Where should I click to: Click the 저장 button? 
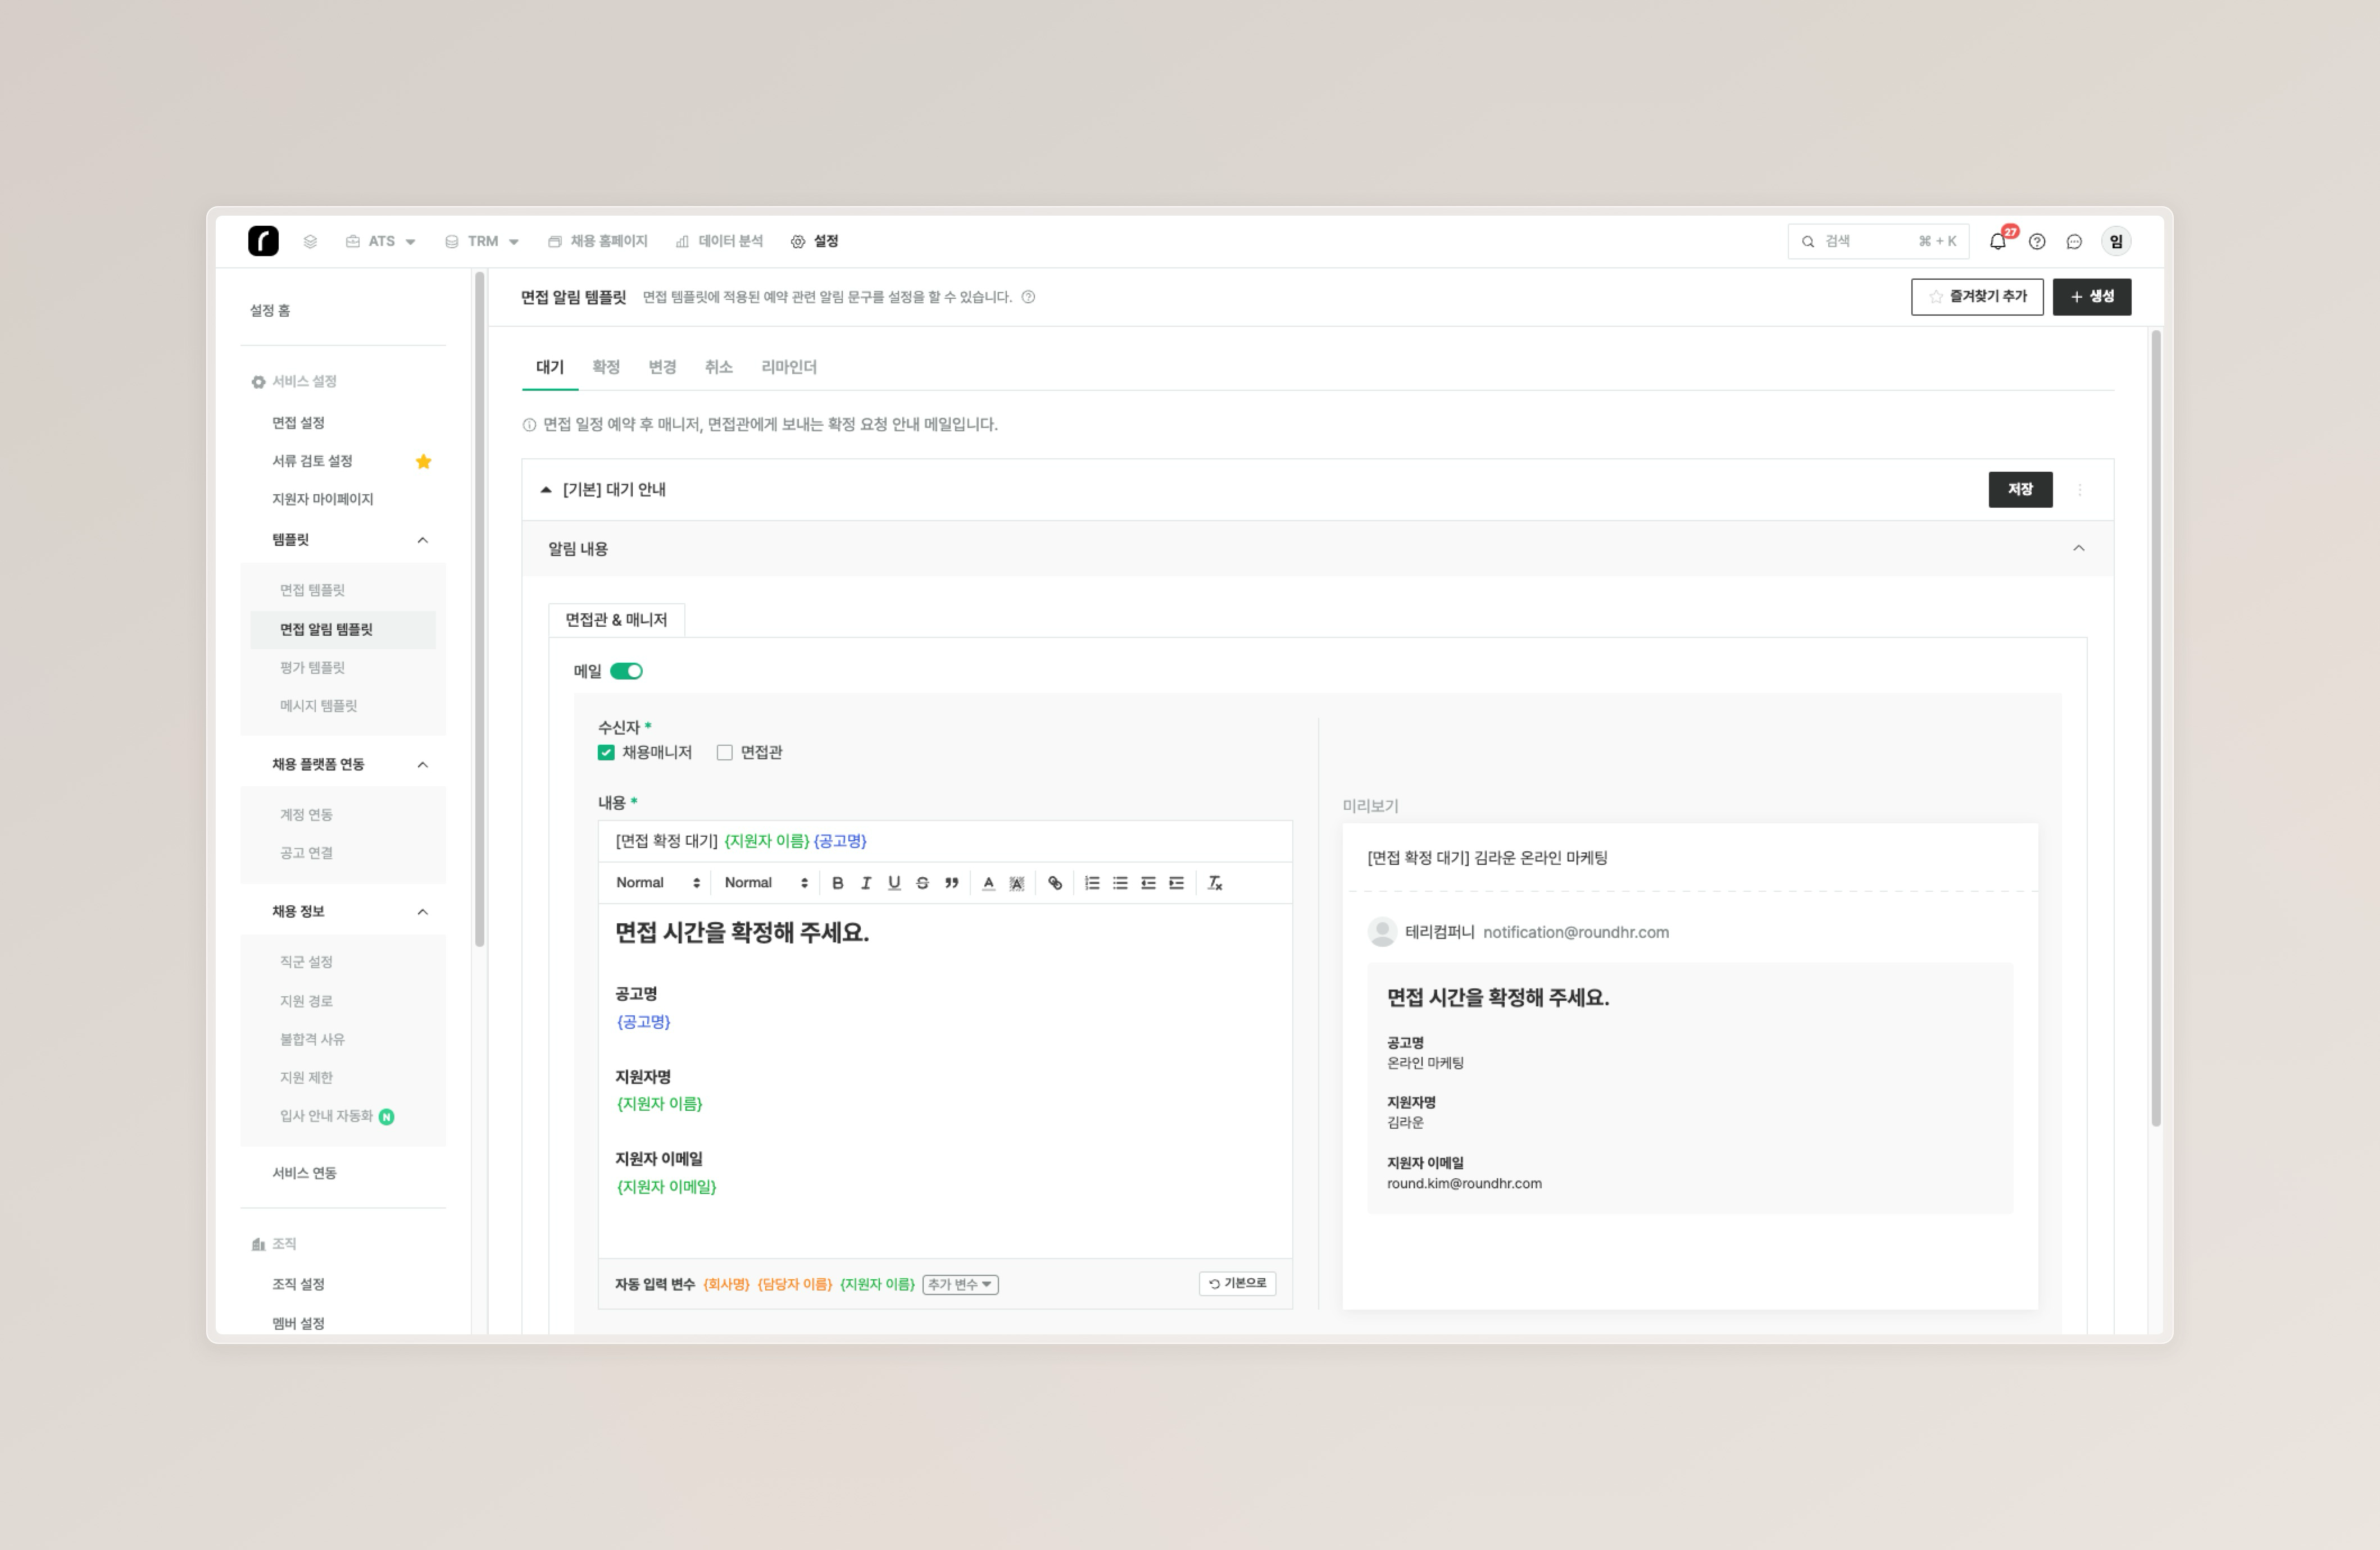point(2019,490)
